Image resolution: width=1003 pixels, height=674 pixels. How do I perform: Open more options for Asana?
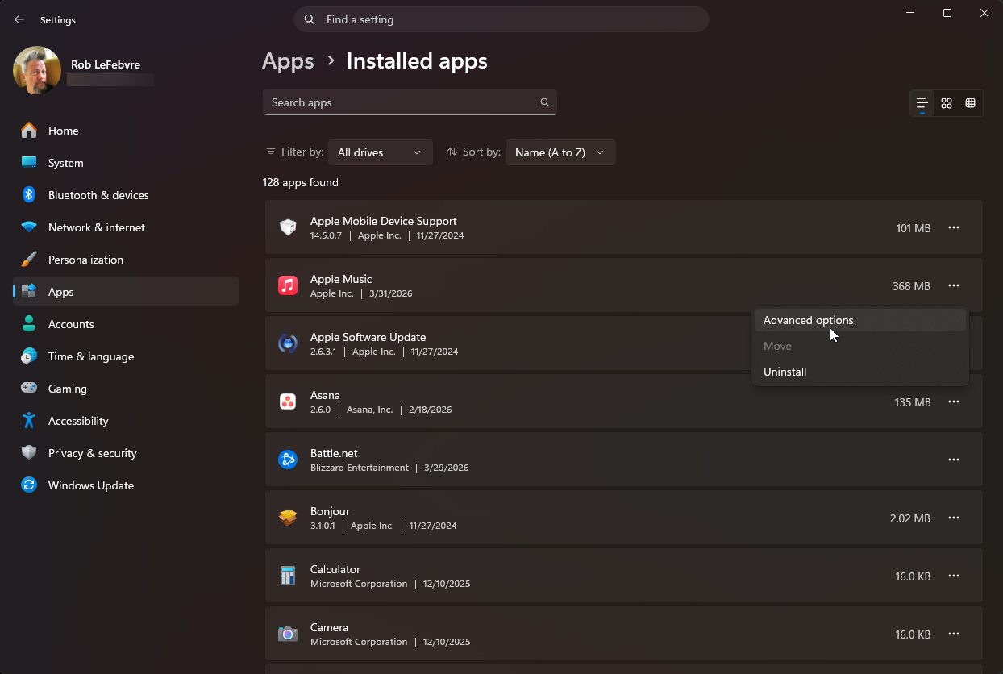tap(954, 402)
